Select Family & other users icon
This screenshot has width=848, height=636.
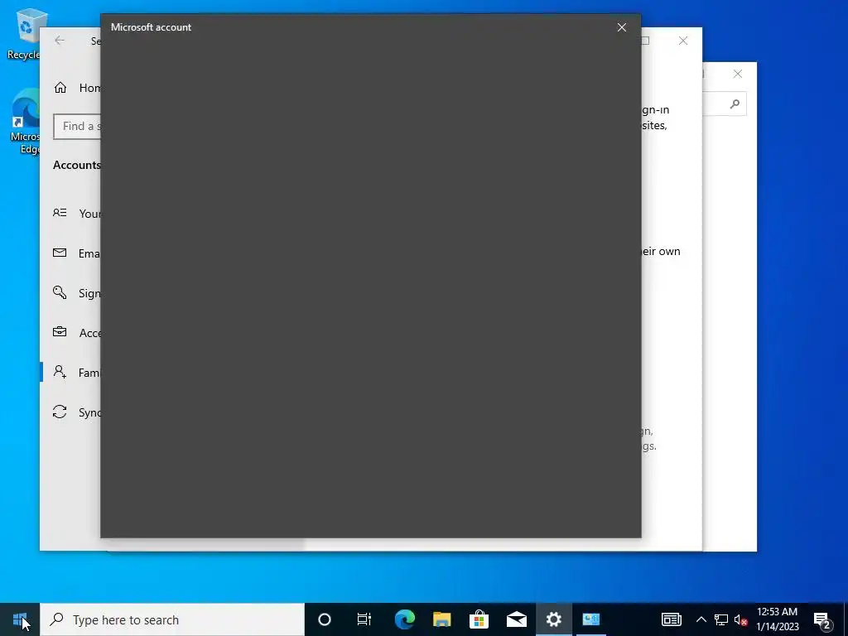60,372
